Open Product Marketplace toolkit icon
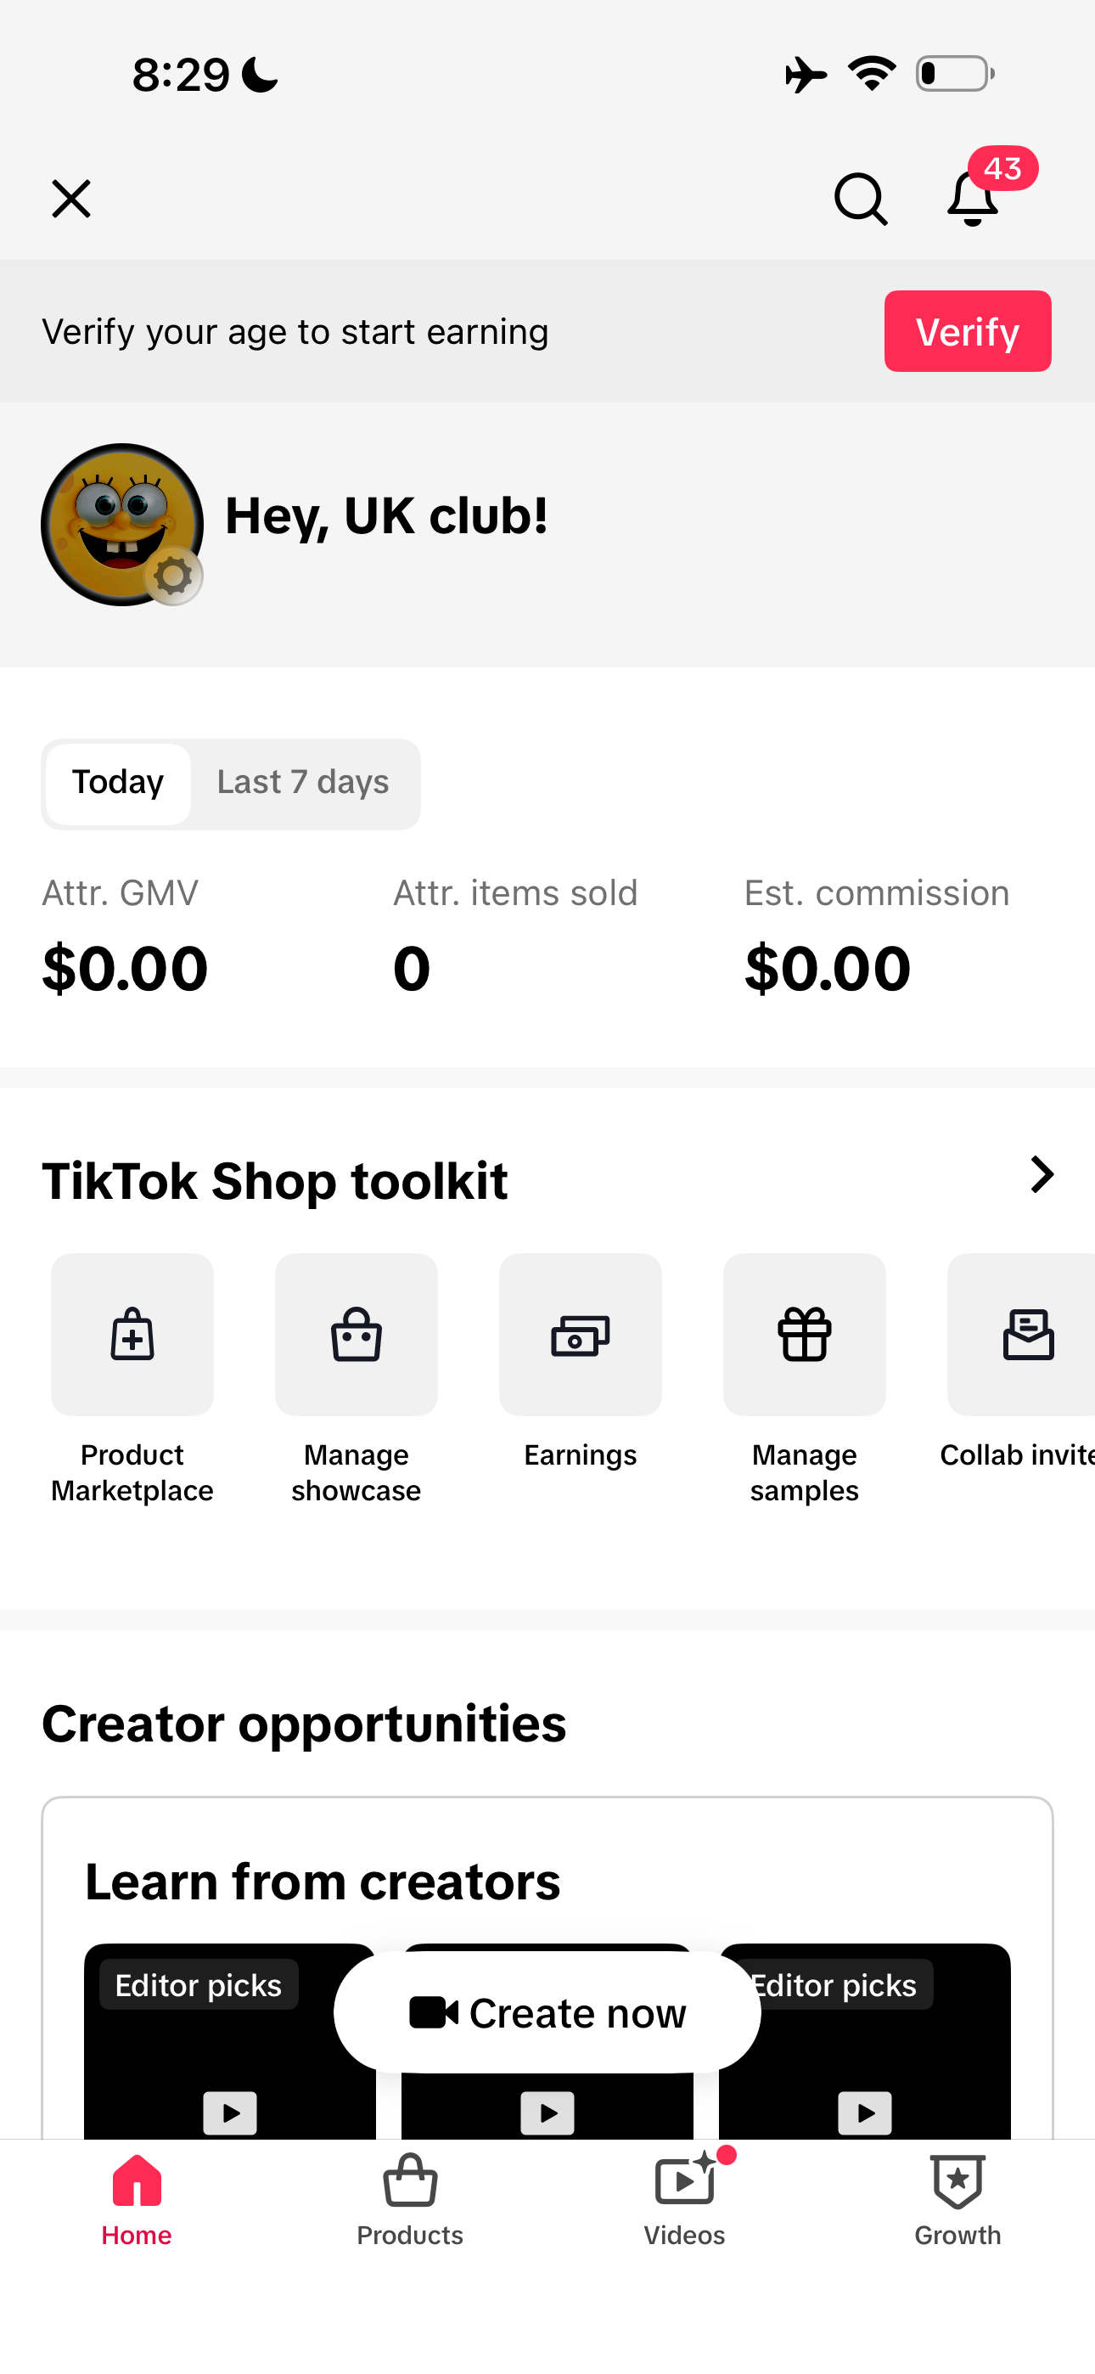 click(132, 1334)
